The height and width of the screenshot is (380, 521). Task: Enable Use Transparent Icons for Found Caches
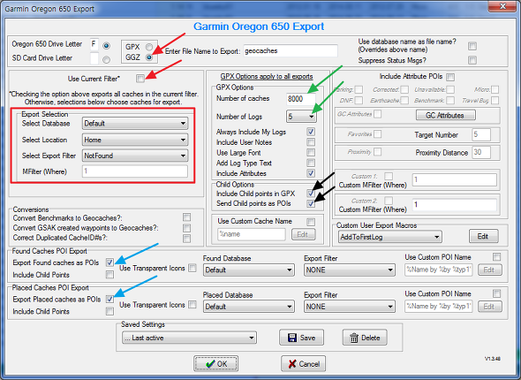(x=192, y=268)
